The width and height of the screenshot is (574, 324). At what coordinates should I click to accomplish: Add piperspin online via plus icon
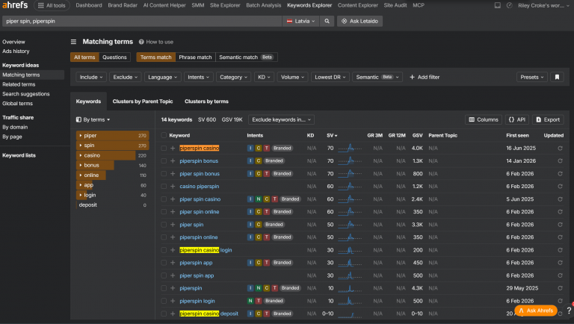(173, 237)
